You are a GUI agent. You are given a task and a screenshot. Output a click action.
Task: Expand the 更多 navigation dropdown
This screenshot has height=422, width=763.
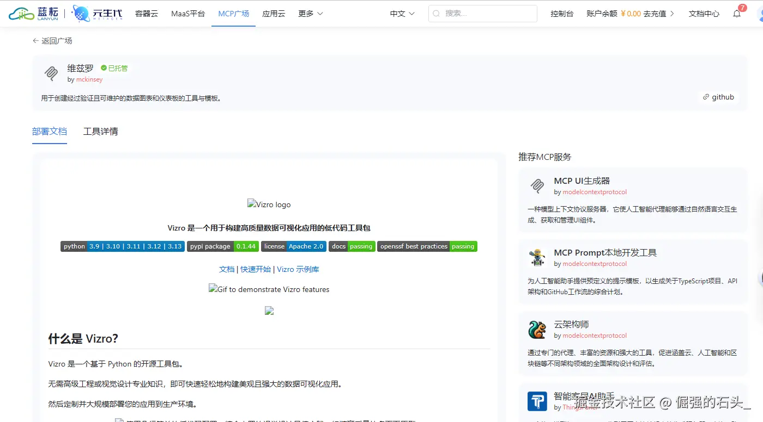tap(310, 14)
